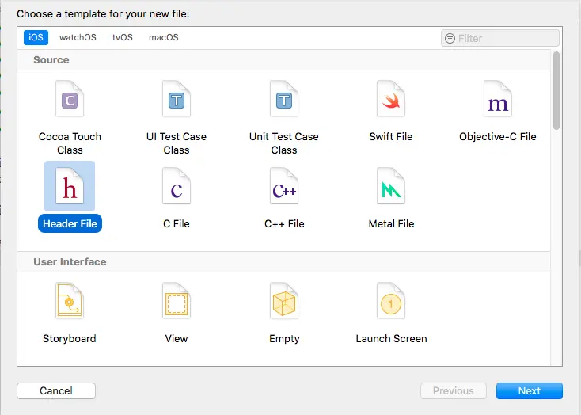The image size is (581, 415).
Task: Select the Swift File template icon
Action: click(x=391, y=99)
